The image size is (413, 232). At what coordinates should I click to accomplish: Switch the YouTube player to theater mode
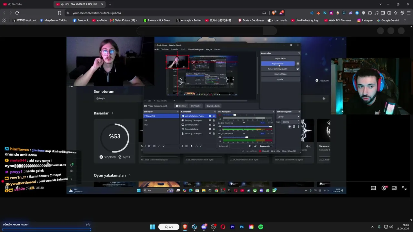click(x=394, y=188)
